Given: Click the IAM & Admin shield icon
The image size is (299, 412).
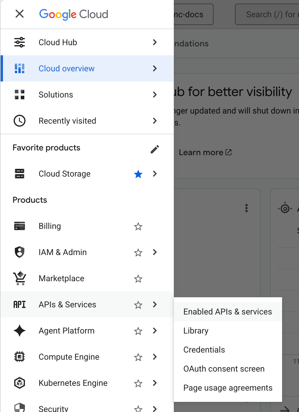Looking at the screenshot, I should tap(20, 252).
